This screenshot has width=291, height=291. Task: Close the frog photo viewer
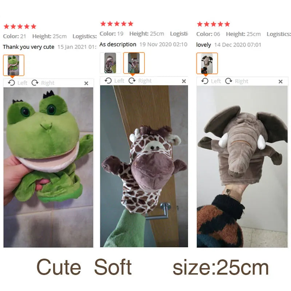coord(86,83)
